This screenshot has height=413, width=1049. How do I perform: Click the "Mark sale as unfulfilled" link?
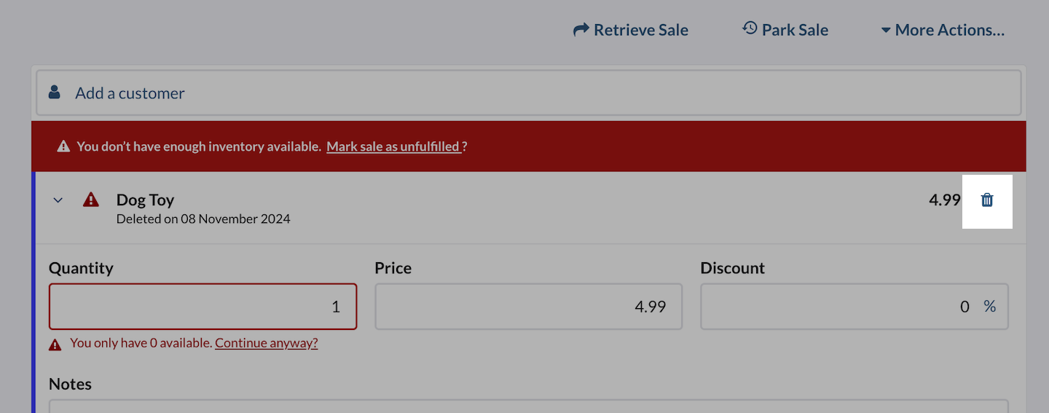coord(393,146)
